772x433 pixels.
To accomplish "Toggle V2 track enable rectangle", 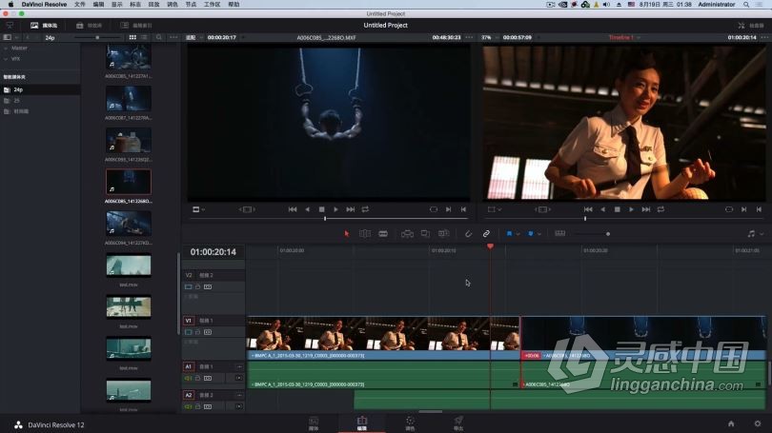I will (189, 287).
